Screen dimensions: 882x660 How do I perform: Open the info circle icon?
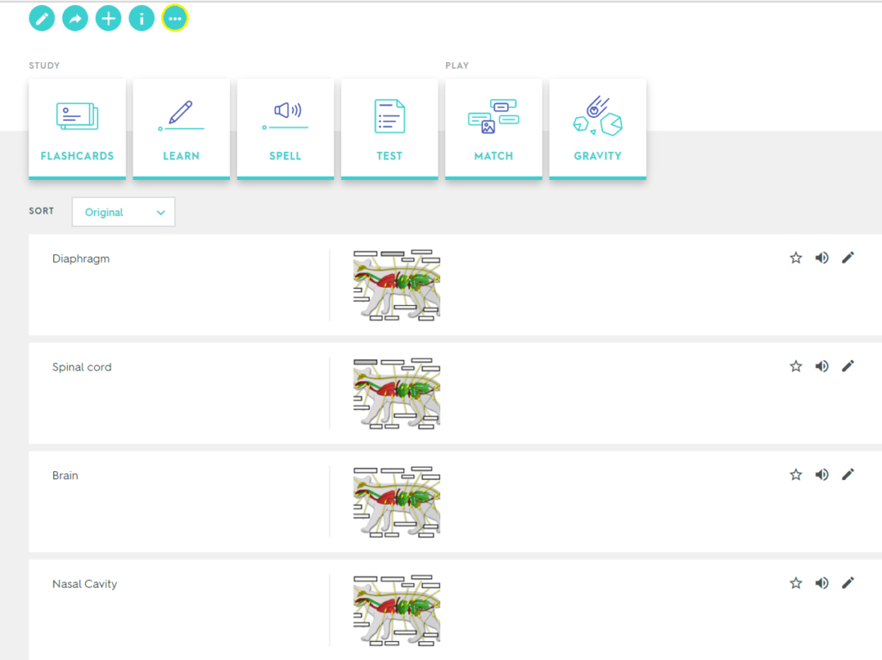(141, 19)
